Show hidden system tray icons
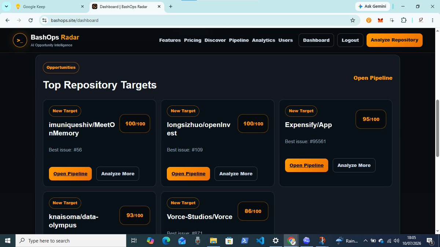The height and width of the screenshot is (247, 440). click(365, 240)
